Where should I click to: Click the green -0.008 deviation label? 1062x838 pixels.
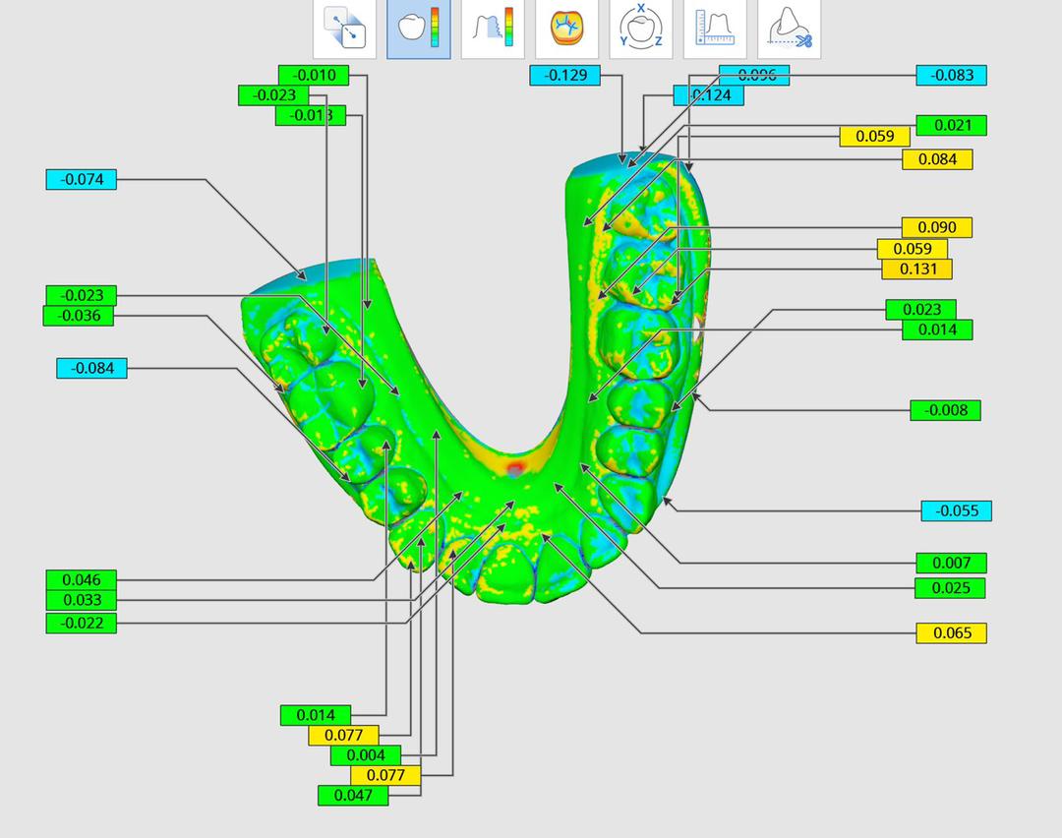click(x=945, y=410)
